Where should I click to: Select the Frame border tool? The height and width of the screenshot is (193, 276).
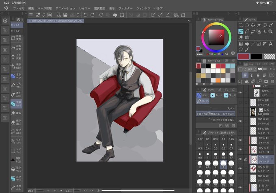[259, 44]
